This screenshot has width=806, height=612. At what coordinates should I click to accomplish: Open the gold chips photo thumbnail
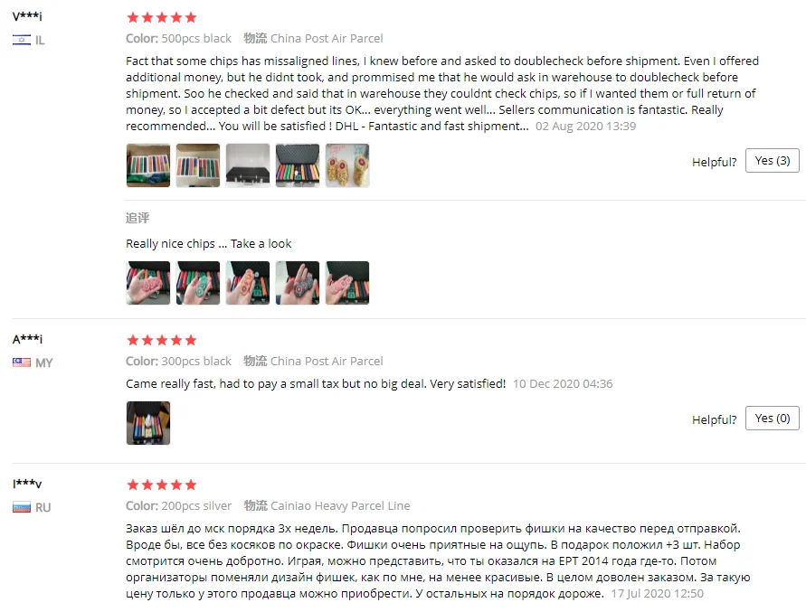pos(347,165)
